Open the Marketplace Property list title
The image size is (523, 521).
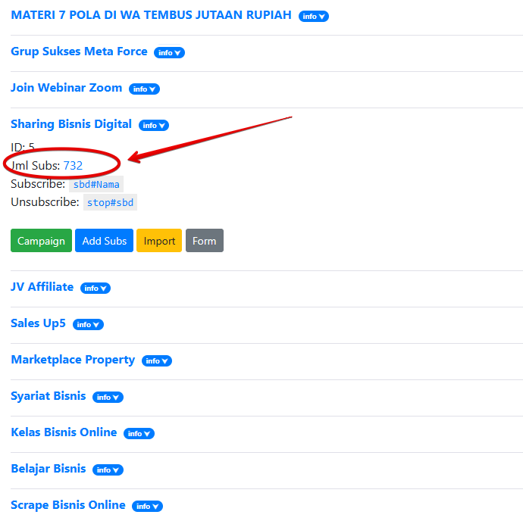click(73, 360)
